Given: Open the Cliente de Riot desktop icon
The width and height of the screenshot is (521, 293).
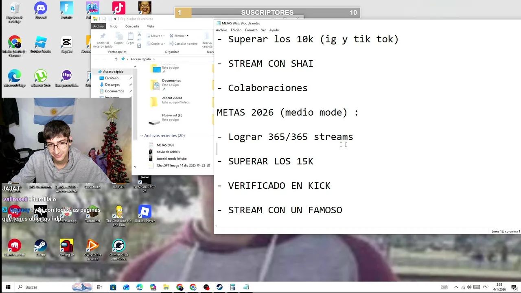Looking at the screenshot, I should (15, 248).
